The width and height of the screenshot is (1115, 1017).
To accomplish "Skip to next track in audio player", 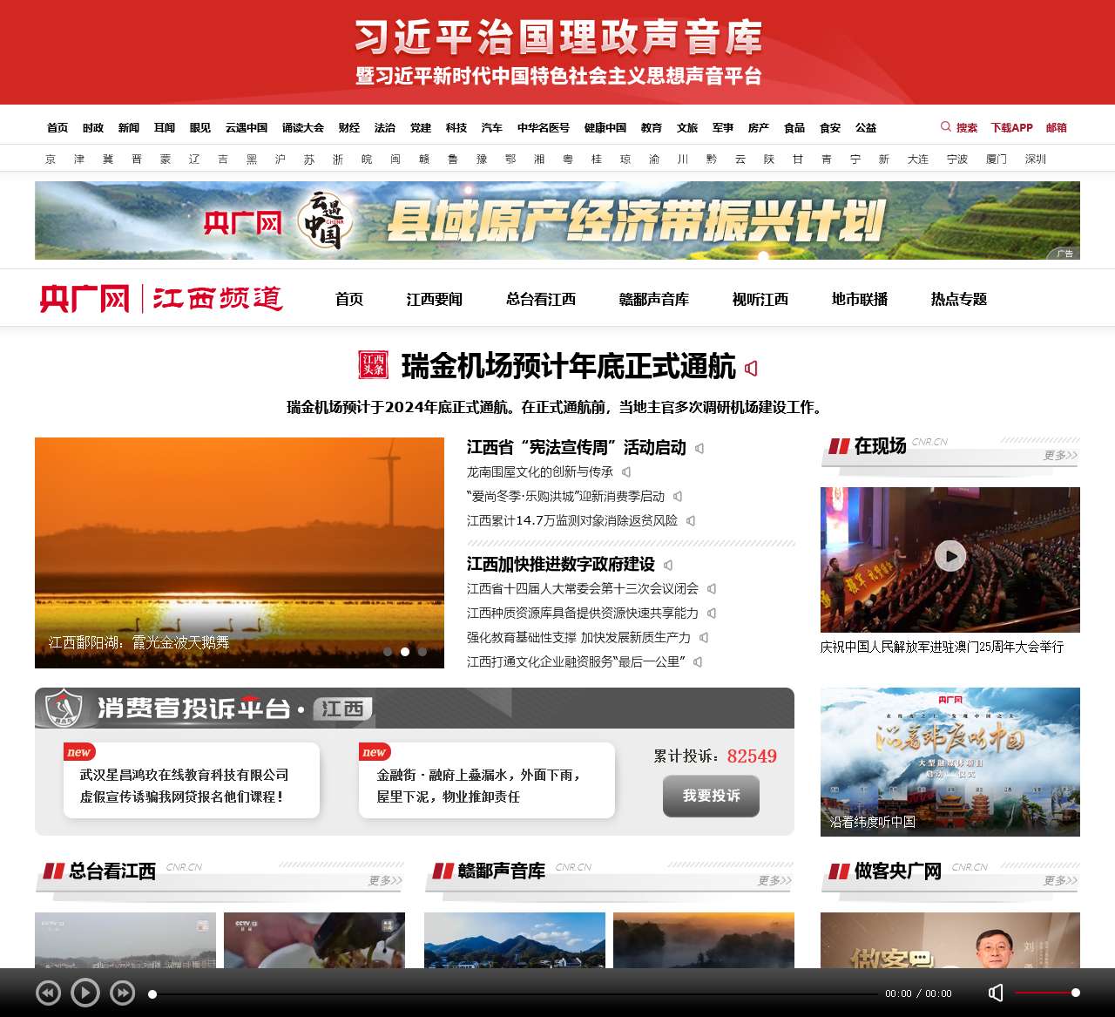I will point(122,993).
